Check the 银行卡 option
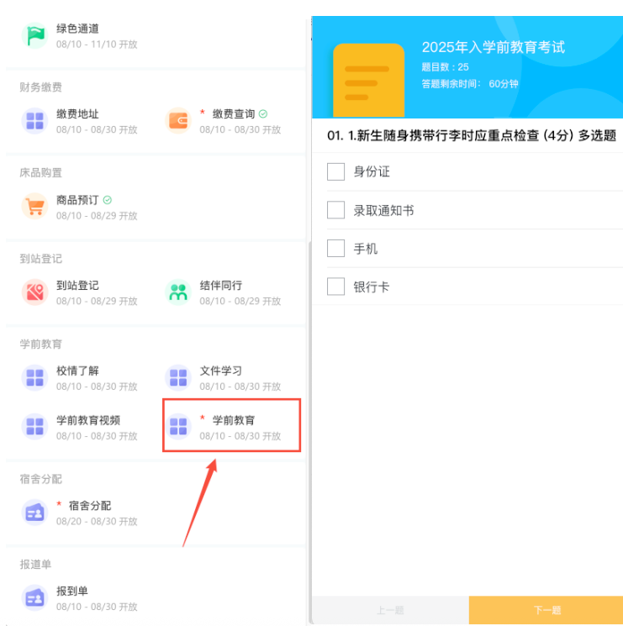Viewport: 623px width, 626px height. [335, 287]
